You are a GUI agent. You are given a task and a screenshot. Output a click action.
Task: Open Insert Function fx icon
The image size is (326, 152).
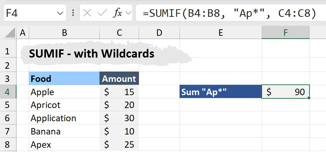[x=117, y=13]
